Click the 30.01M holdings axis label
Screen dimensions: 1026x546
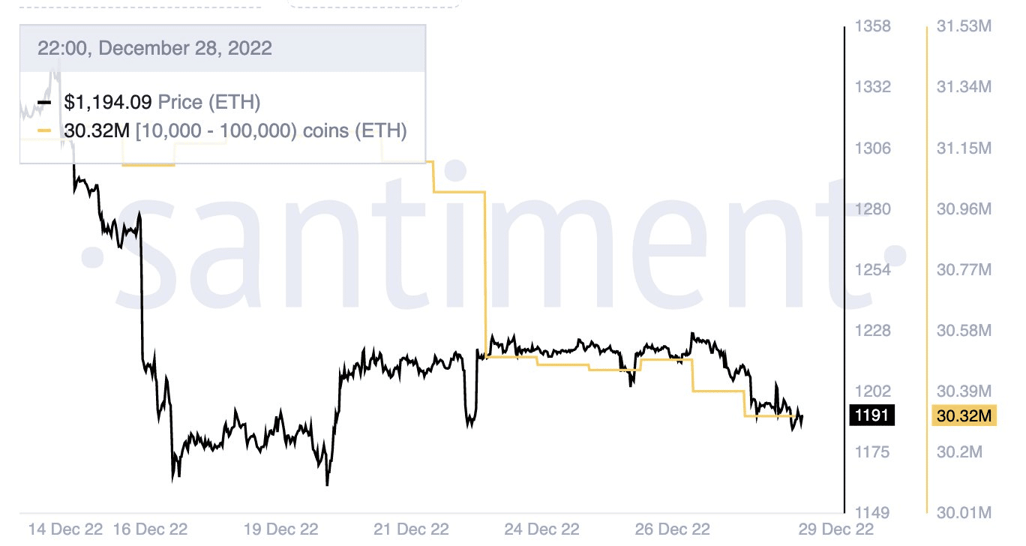[964, 513]
